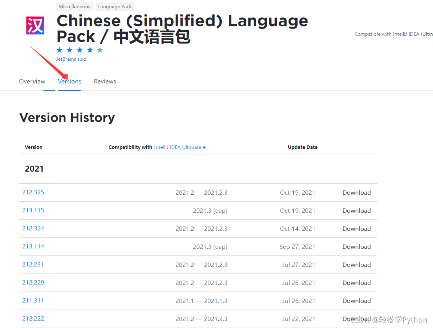Click 2021.3 (eap) compatibility for 213.114
The height and width of the screenshot is (328, 433).
[210, 247]
